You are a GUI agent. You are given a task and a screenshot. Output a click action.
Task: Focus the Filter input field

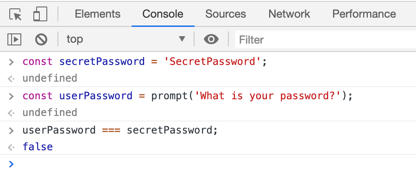click(x=326, y=39)
